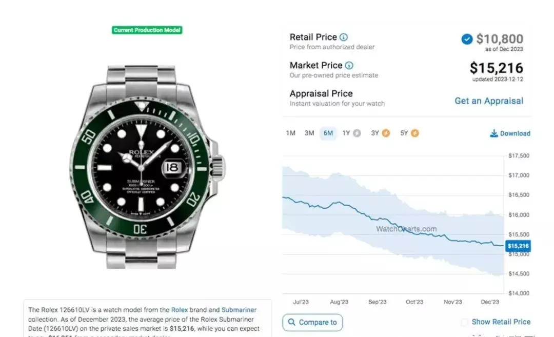554x337 pixels.
Task: Open the Submariner collection link
Action: [x=239, y=310]
